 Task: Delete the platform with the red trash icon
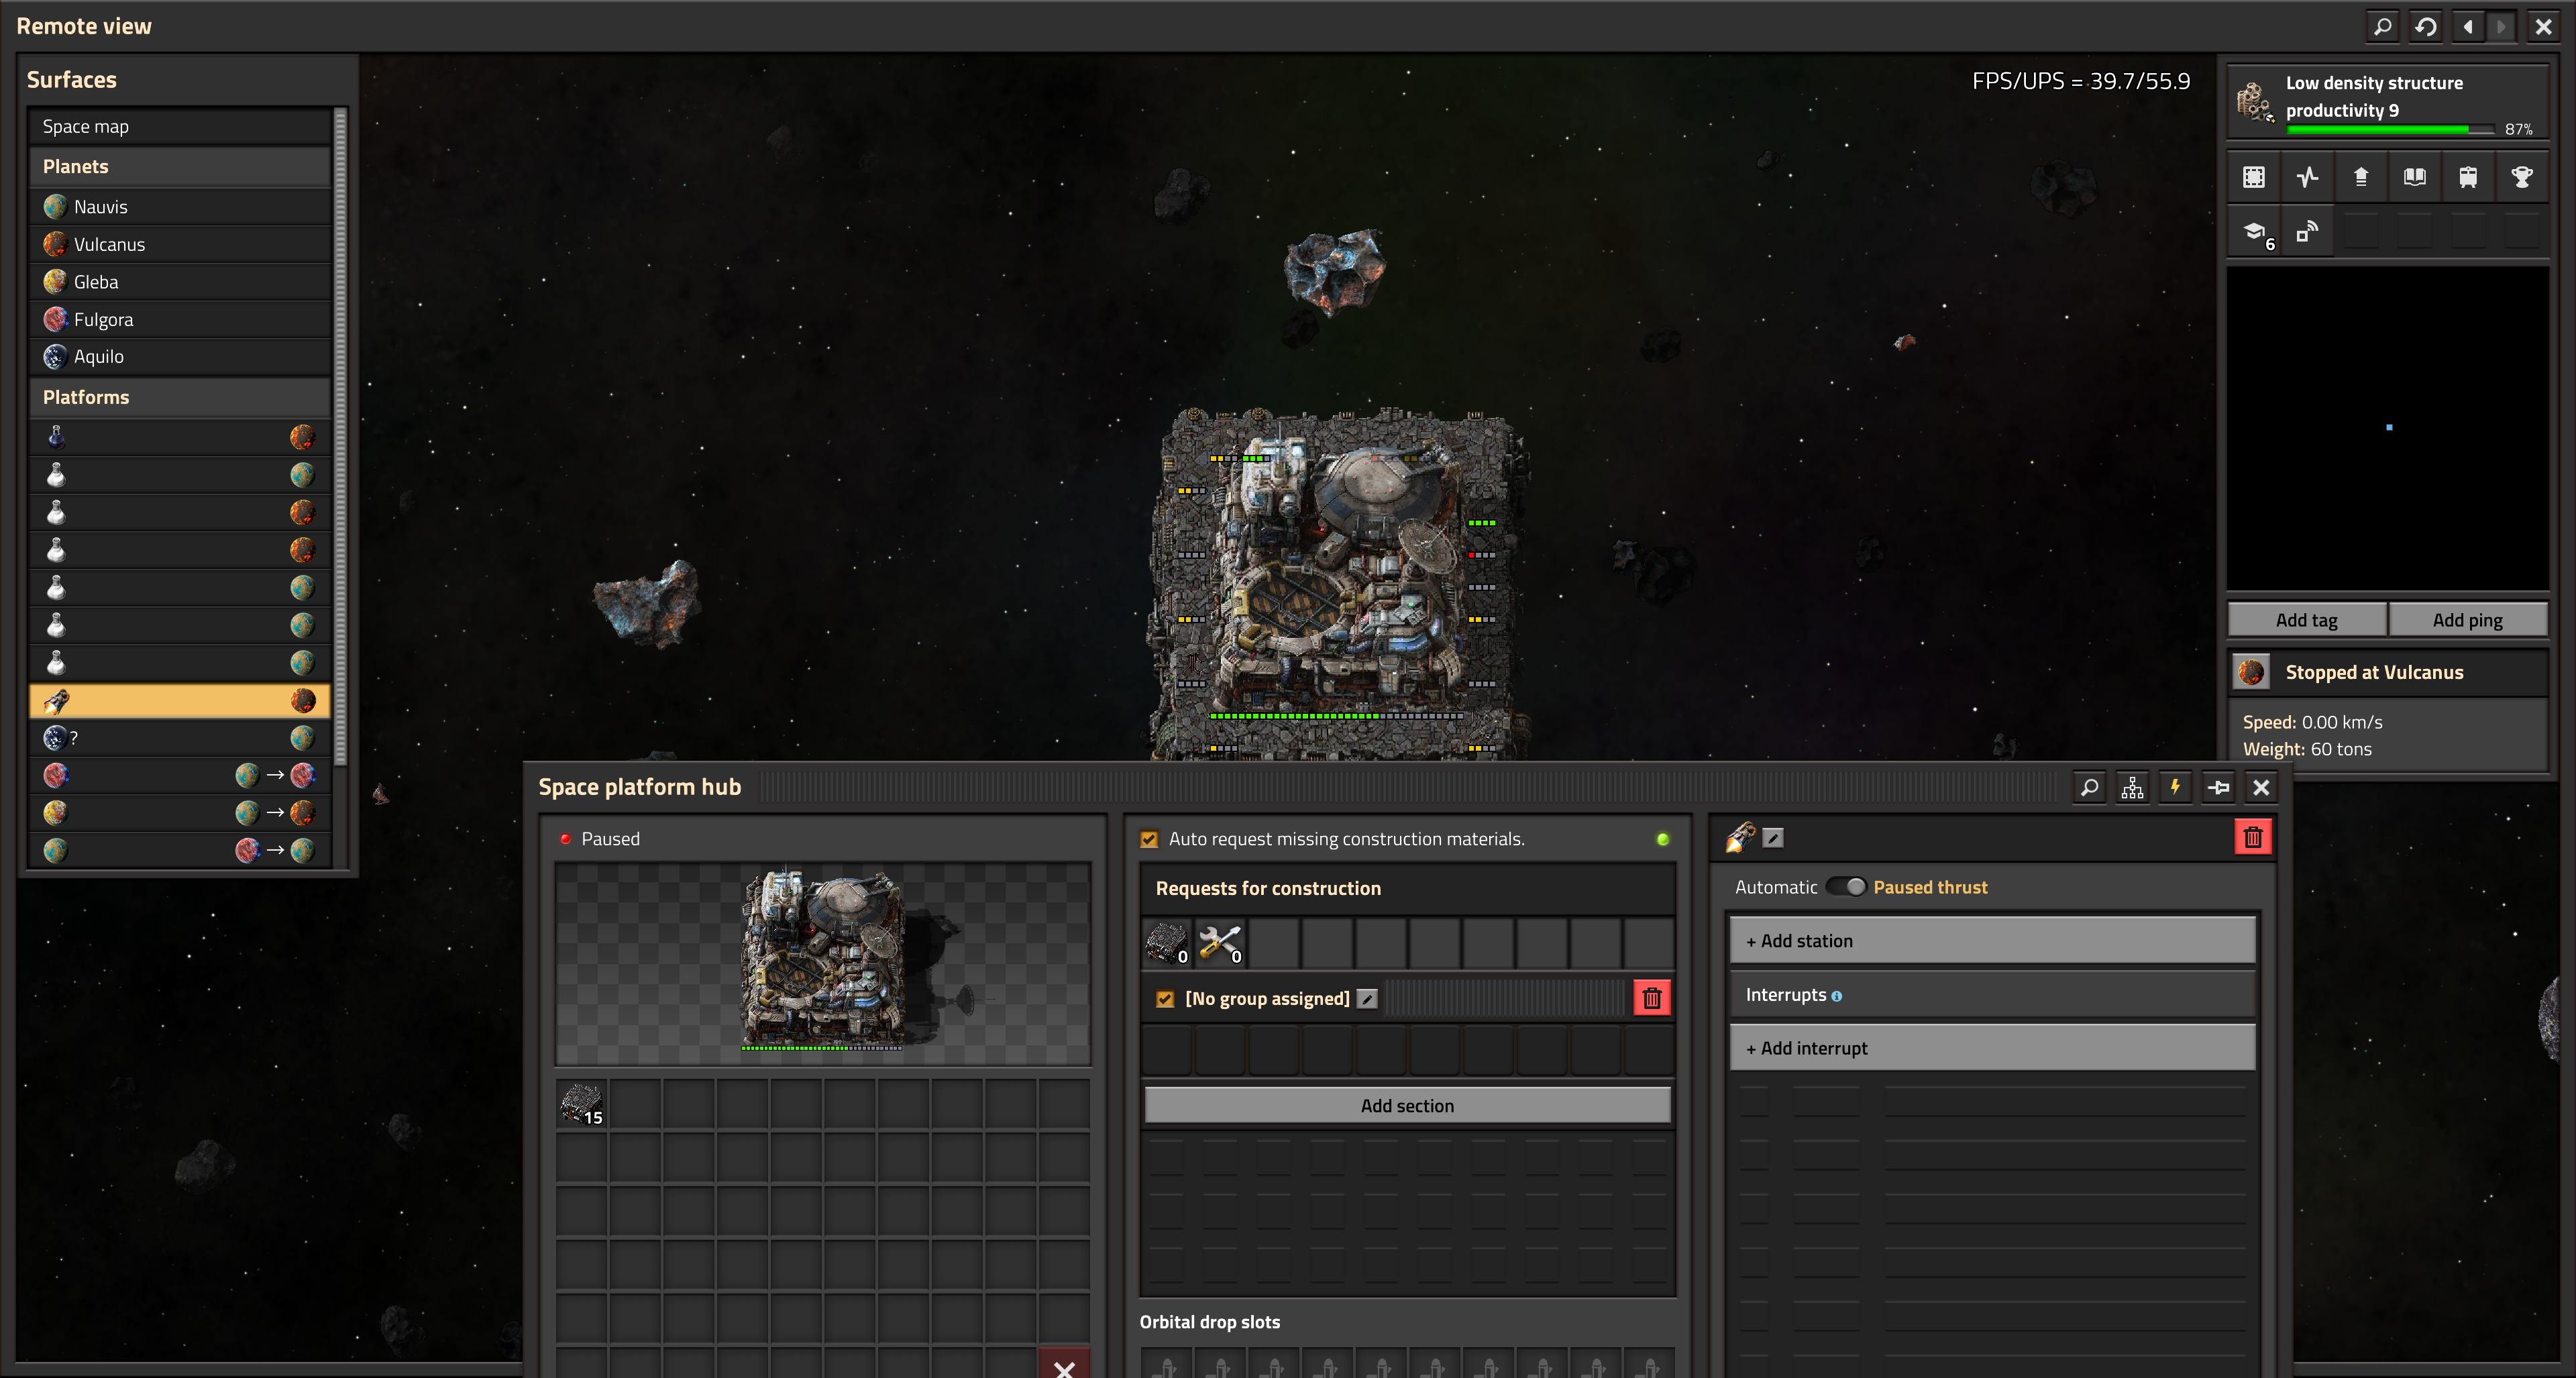[x=2252, y=837]
